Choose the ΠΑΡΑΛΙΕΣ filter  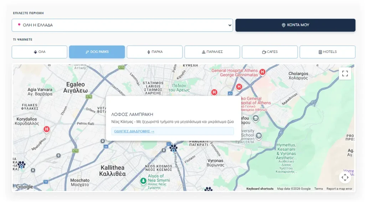click(212, 52)
